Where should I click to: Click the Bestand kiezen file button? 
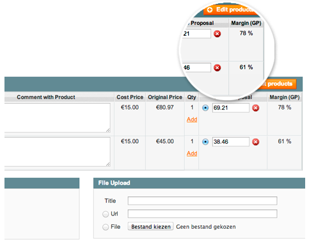[150, 226]
